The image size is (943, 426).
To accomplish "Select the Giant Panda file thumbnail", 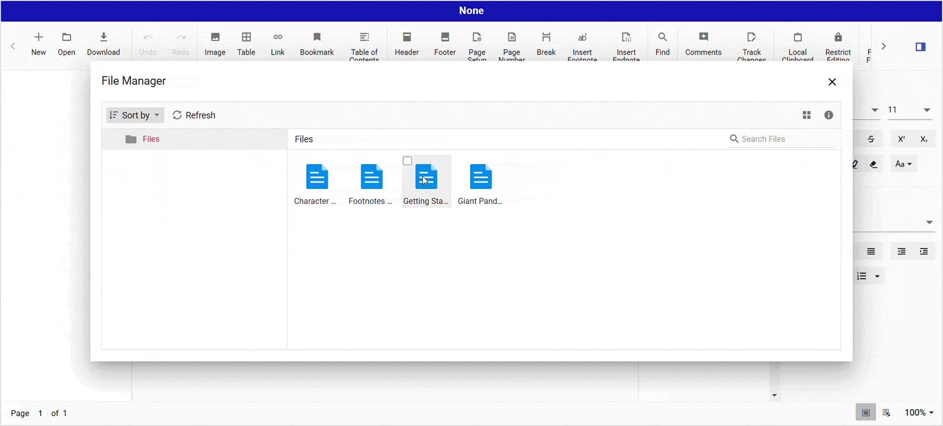I will (480, 183).
